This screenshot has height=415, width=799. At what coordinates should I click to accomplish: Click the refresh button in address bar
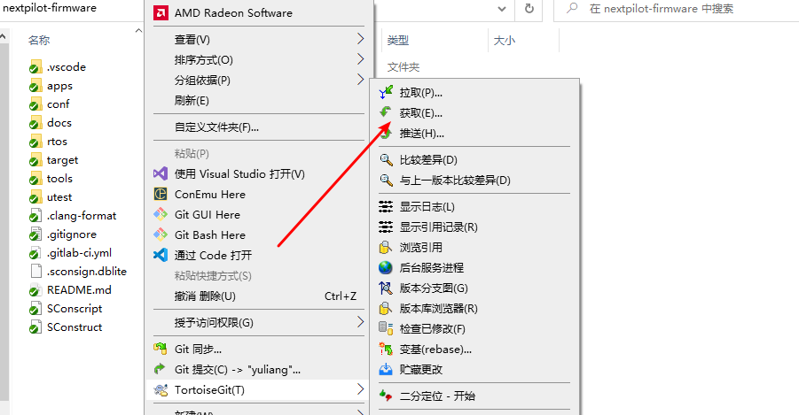point(529,9)
